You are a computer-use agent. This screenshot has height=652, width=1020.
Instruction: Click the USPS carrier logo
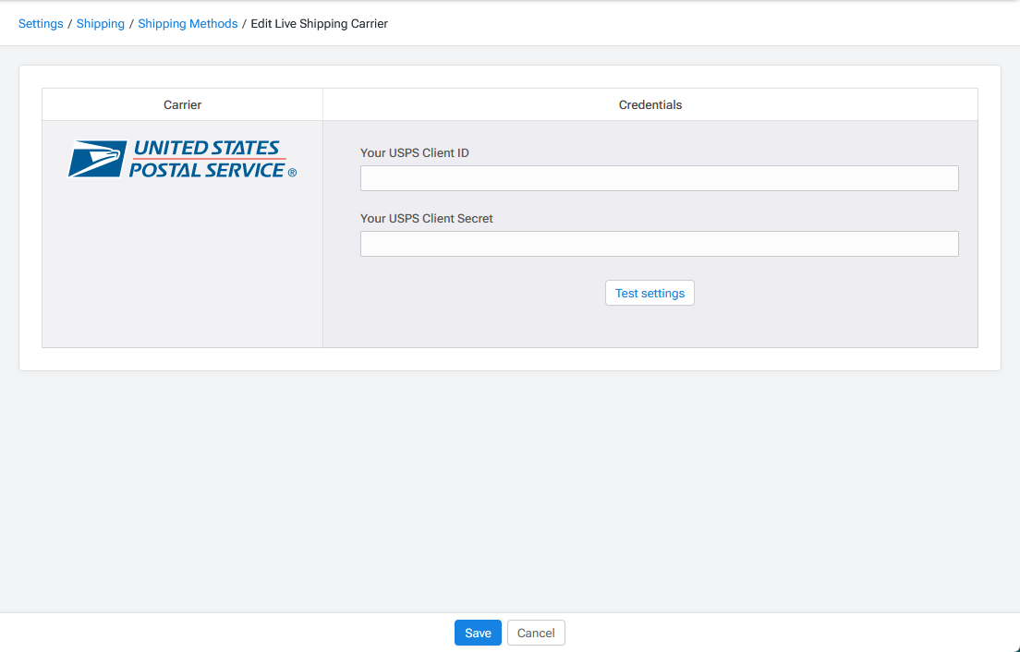coord(181,157)
